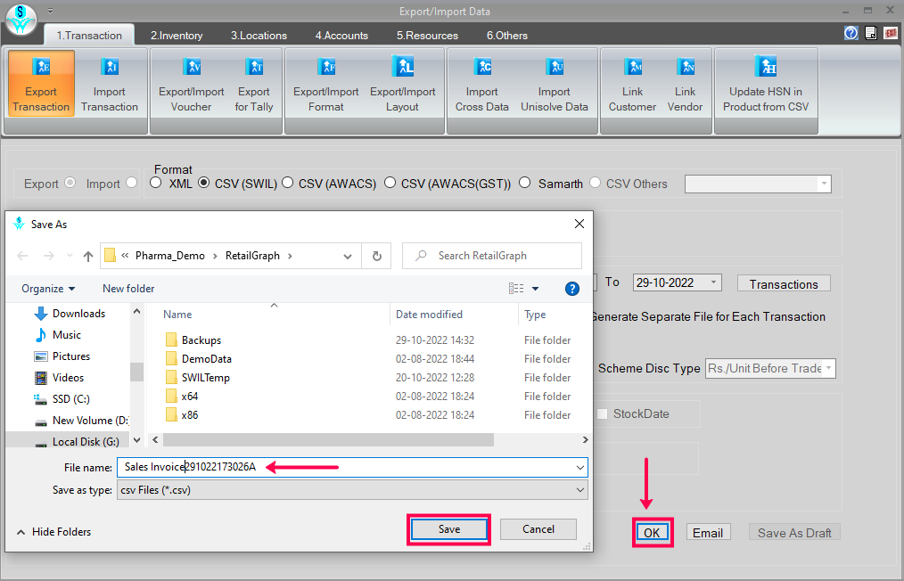This screenshot has width=904, height=581.
Task: Select the Export radio button
Action: pyautogui.click(x=70, y=183)
